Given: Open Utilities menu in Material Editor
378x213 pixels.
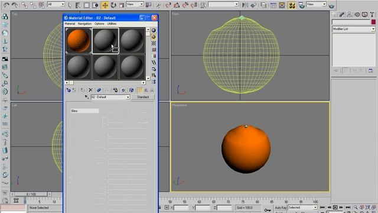Looking at the screenshot, I should point(112,24).
